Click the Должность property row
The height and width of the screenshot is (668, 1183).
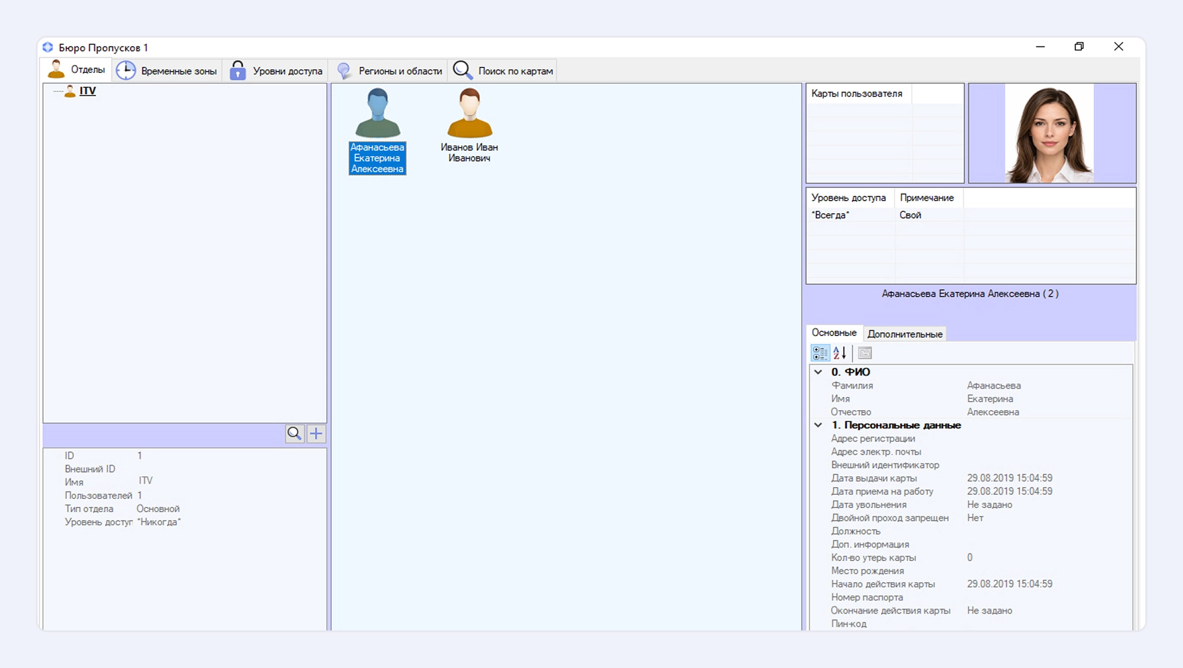point(970,531)
